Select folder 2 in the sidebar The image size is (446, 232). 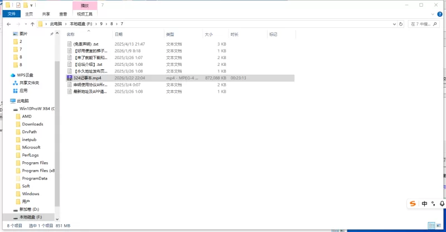click(21, 42)
